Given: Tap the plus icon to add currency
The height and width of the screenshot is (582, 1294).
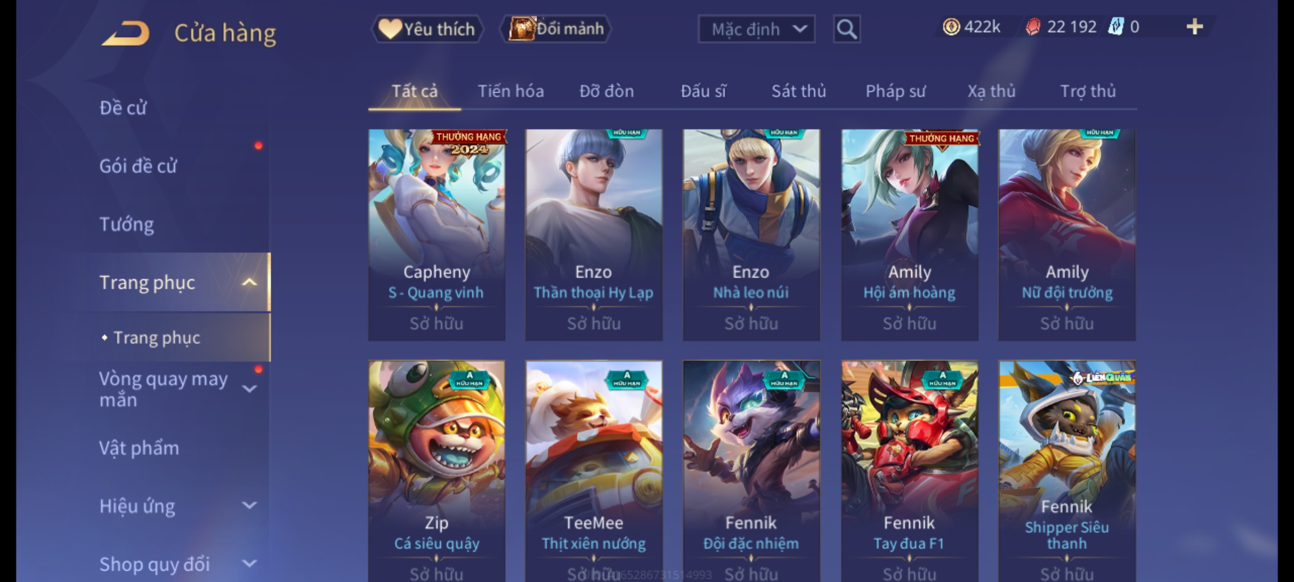Looking at the screenshot, I should pyautogui.click(x=1195, y=27).
